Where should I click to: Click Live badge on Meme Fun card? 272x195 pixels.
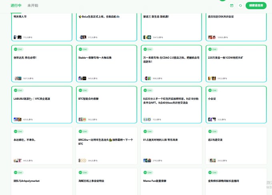(148, 173)
